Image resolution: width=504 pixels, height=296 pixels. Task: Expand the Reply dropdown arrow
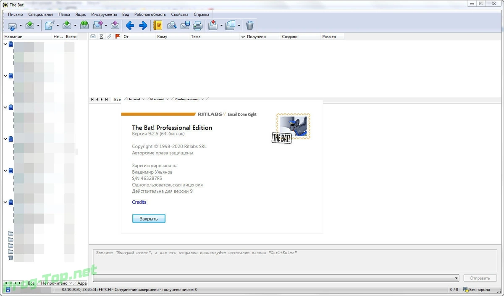[x=75, y=26]
